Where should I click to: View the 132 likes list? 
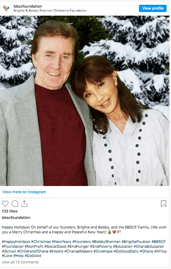10,211
